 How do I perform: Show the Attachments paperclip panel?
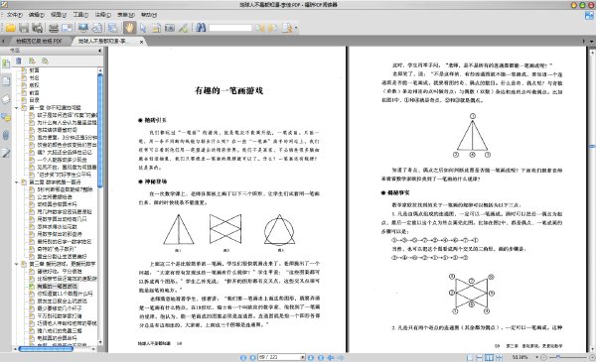(x=6, y=135)
